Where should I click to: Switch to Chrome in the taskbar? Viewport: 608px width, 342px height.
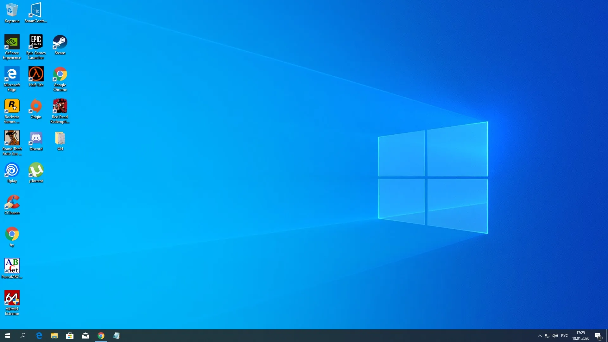(x=101, y=336)
